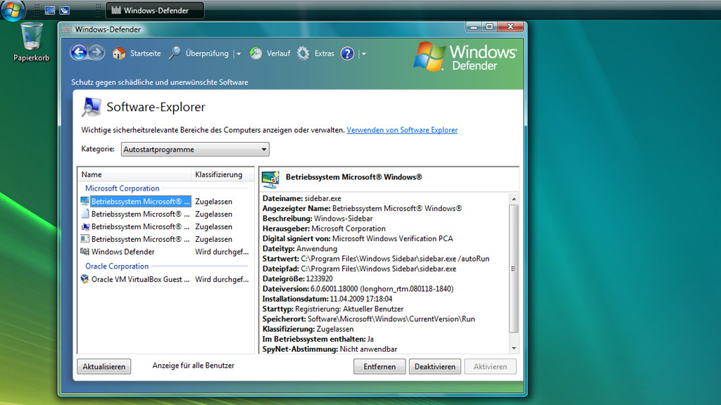The image size is (721, 405).
Task: Click the Oracle Corporation group header
Action: point(117,266)
